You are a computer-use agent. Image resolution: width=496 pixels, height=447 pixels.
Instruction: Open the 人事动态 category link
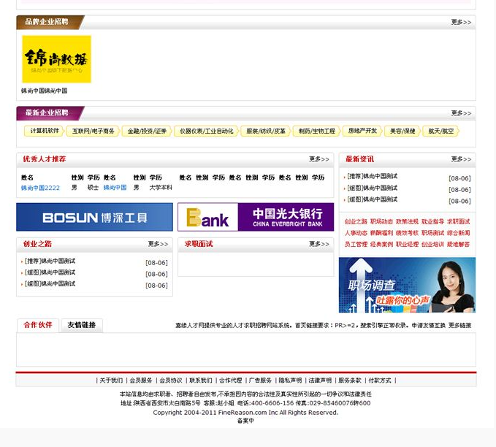[356, 233]
